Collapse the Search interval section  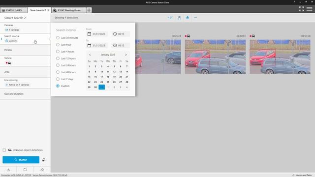[25, 39]
